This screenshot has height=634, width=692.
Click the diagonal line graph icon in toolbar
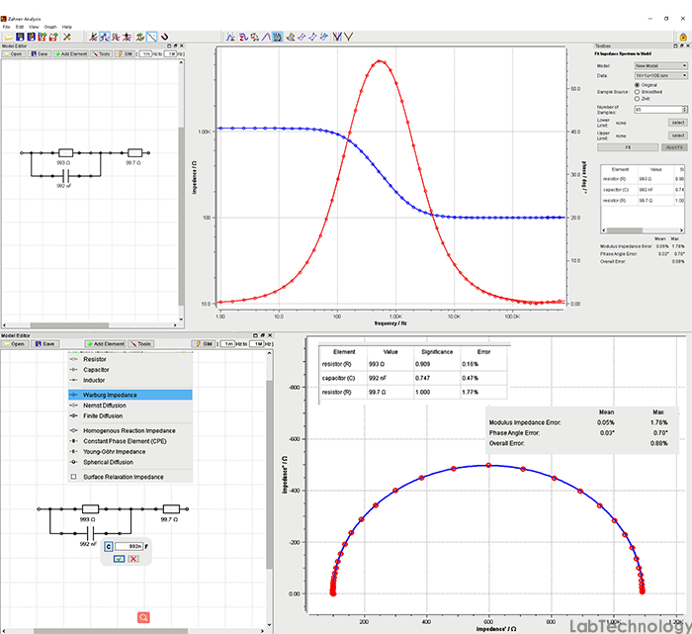(x=151, y=37)
